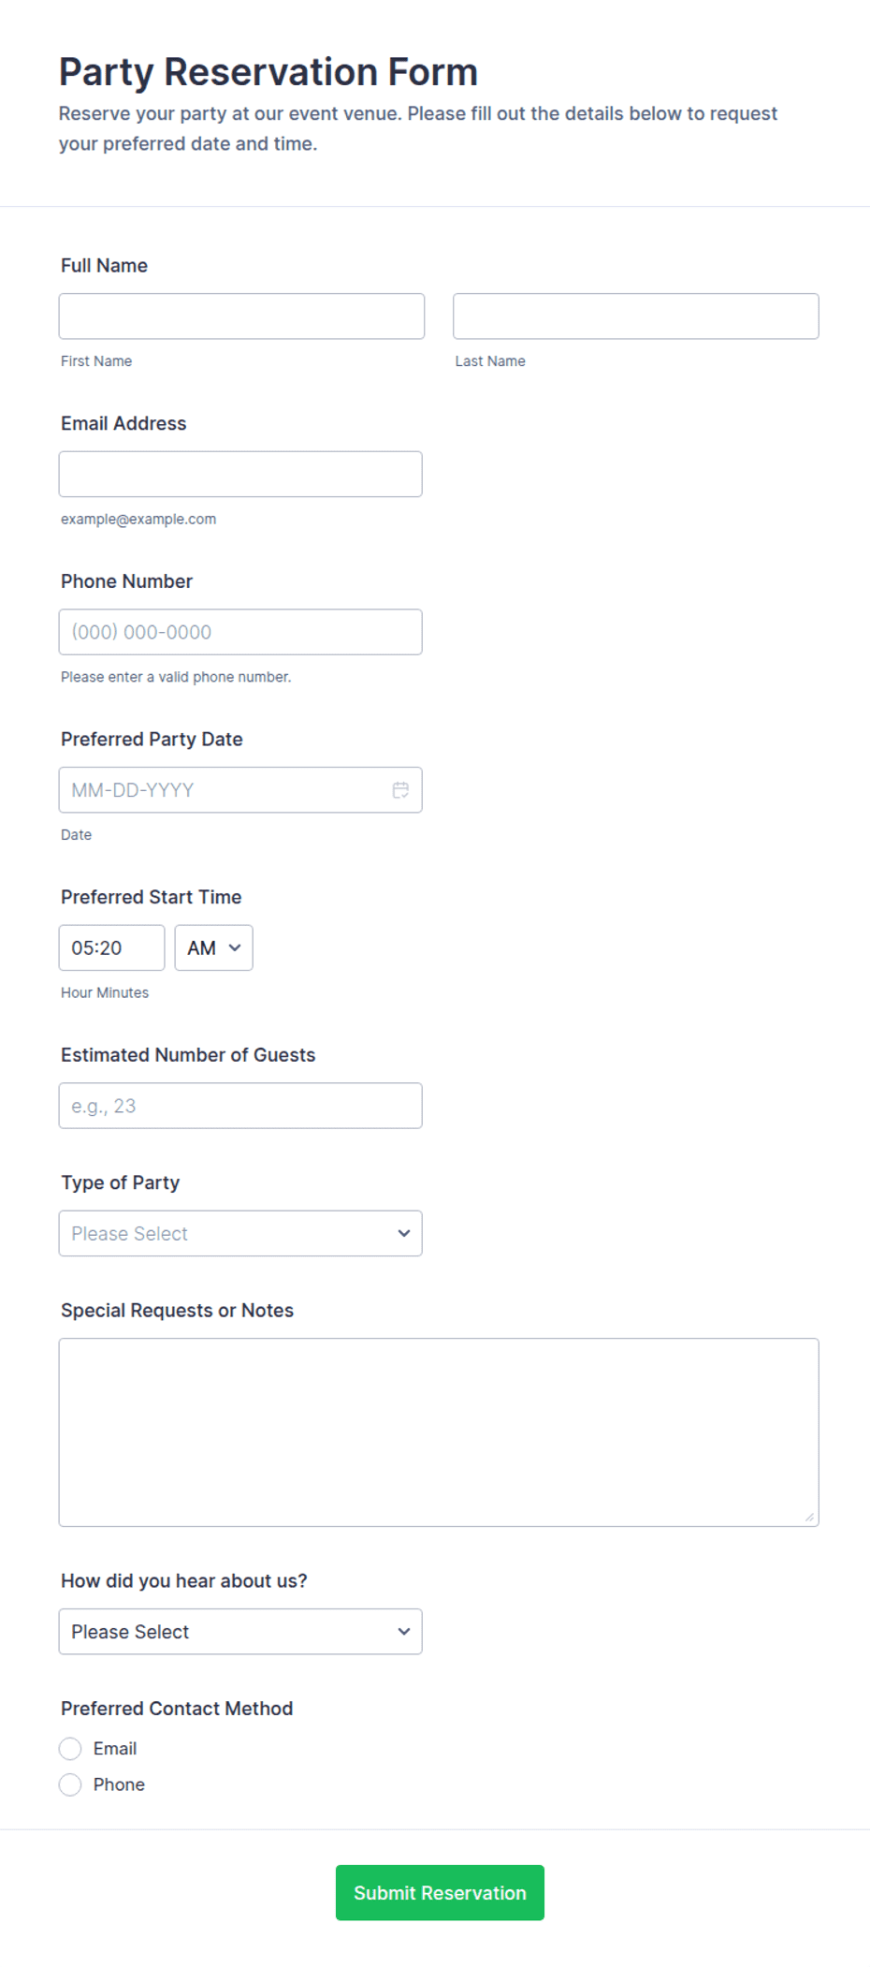Select the Email contact method radio
This screenshot has height=1967, width=870.
coord(70,1749)
